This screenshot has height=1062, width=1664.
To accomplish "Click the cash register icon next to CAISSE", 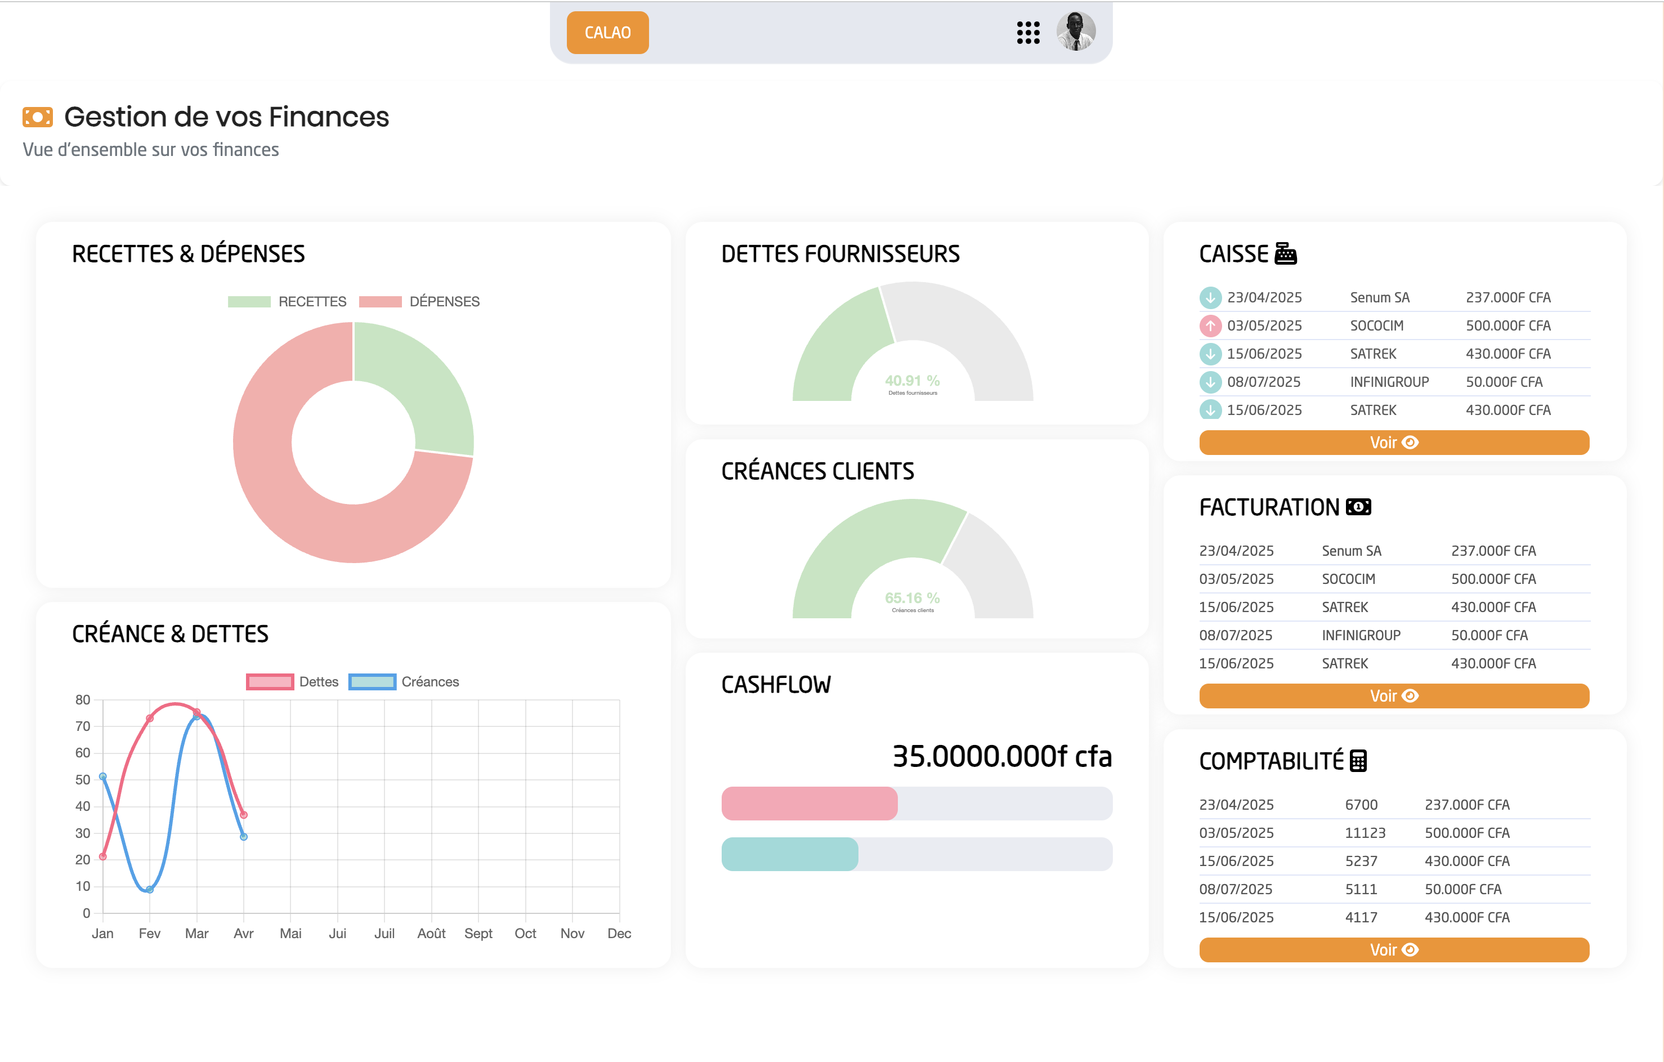I will 1285,253.
